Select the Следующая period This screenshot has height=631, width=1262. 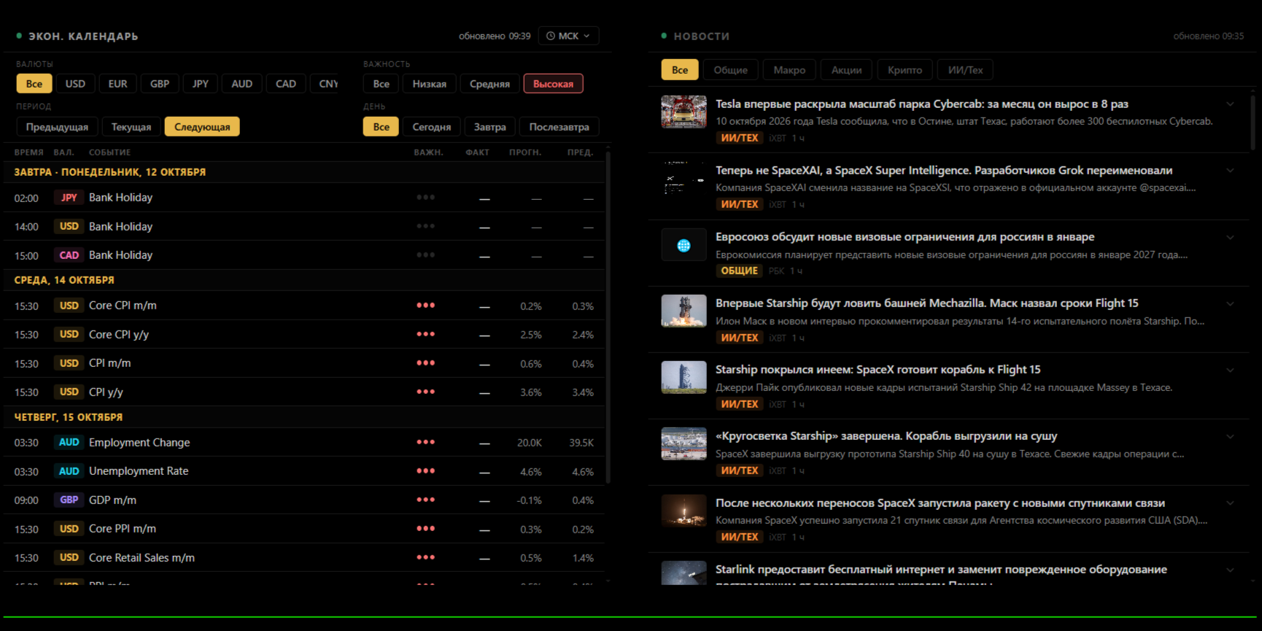tap(202, 127)
